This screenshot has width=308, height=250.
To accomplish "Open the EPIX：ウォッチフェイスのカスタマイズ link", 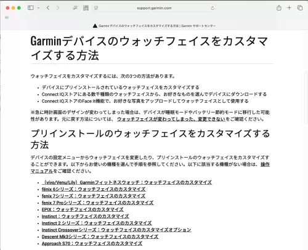I will [83, 209].
